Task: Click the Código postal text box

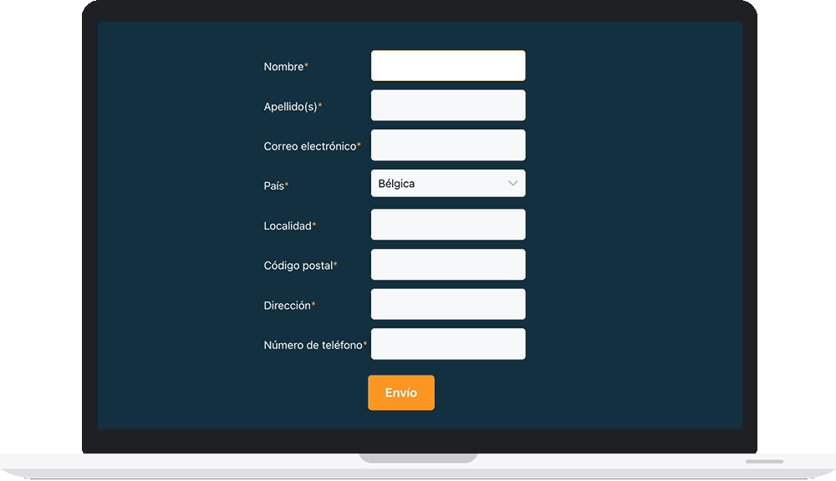Action: point(448,264)
